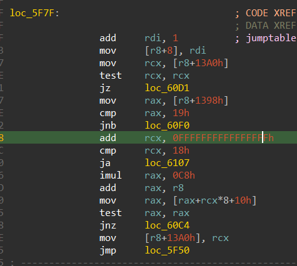The width and height of the screenshot is (297, 266).
Task: Click the [rax+rcx*8+10h] operand
Action: pos(214,200)
